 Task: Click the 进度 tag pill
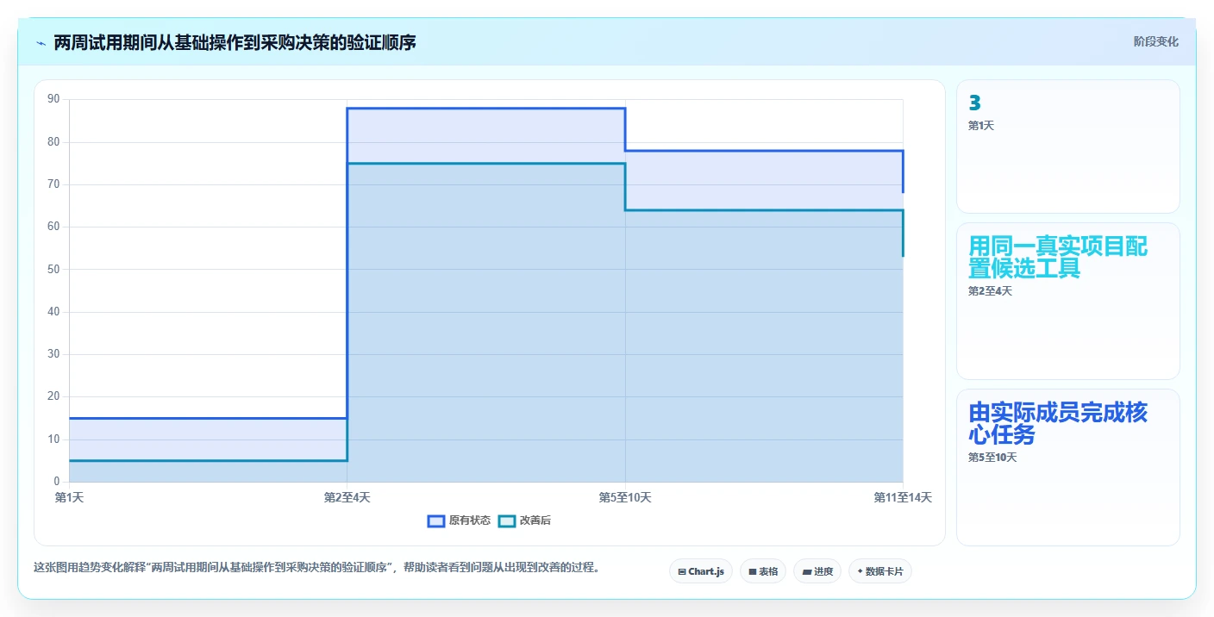click(x=817, y=571)
